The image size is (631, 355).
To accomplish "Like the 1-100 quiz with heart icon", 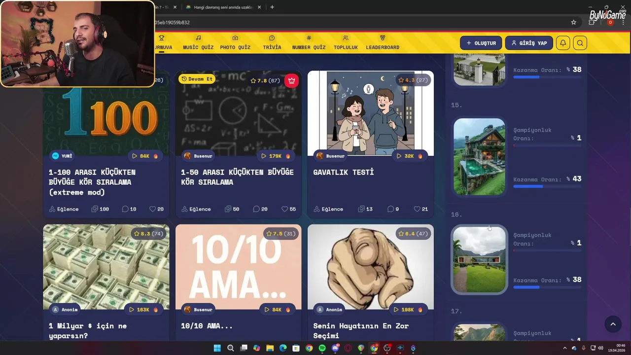I will [x=153, y=209].
